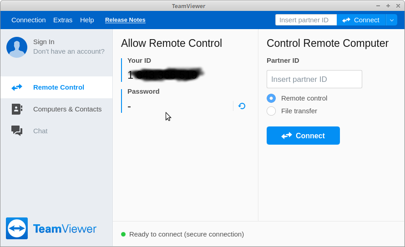Viewport: 405px width, 247px height.
Task: Click the "Your ID" label
Action: pos(139,60)
